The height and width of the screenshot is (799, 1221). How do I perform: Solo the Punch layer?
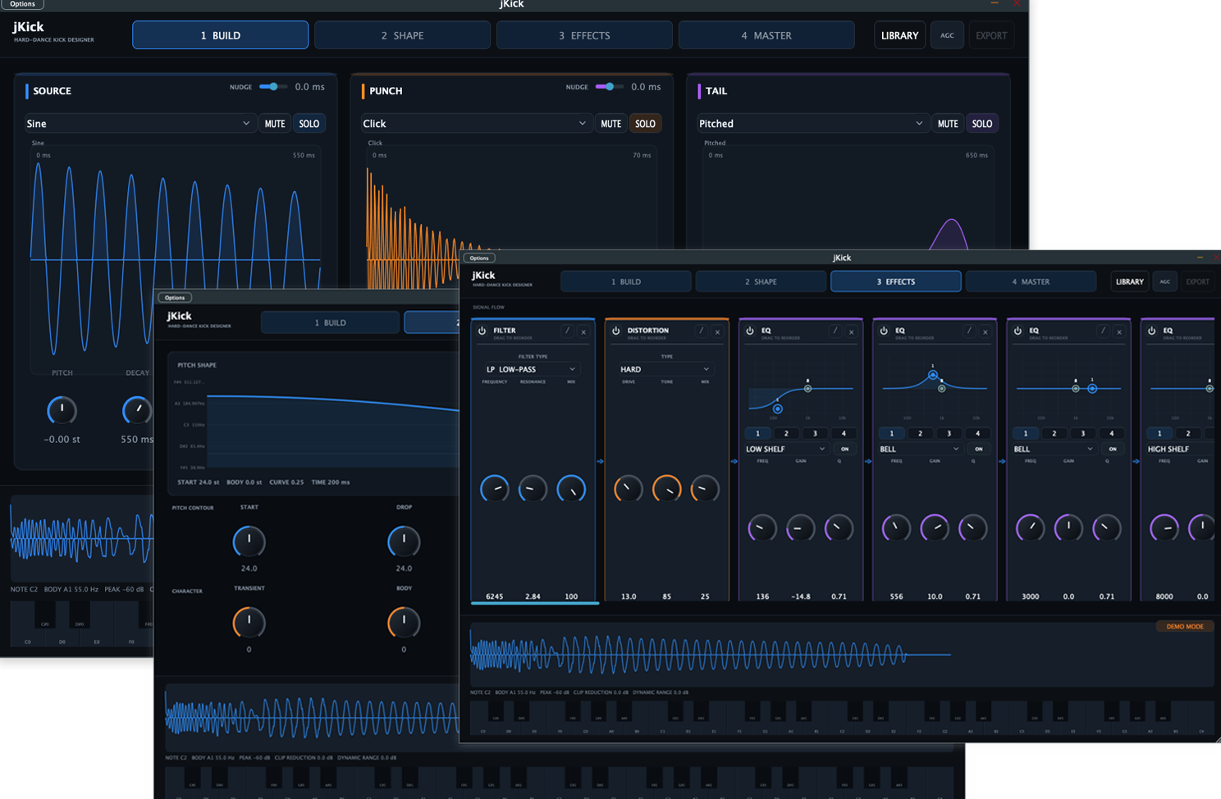pos(645,124)
